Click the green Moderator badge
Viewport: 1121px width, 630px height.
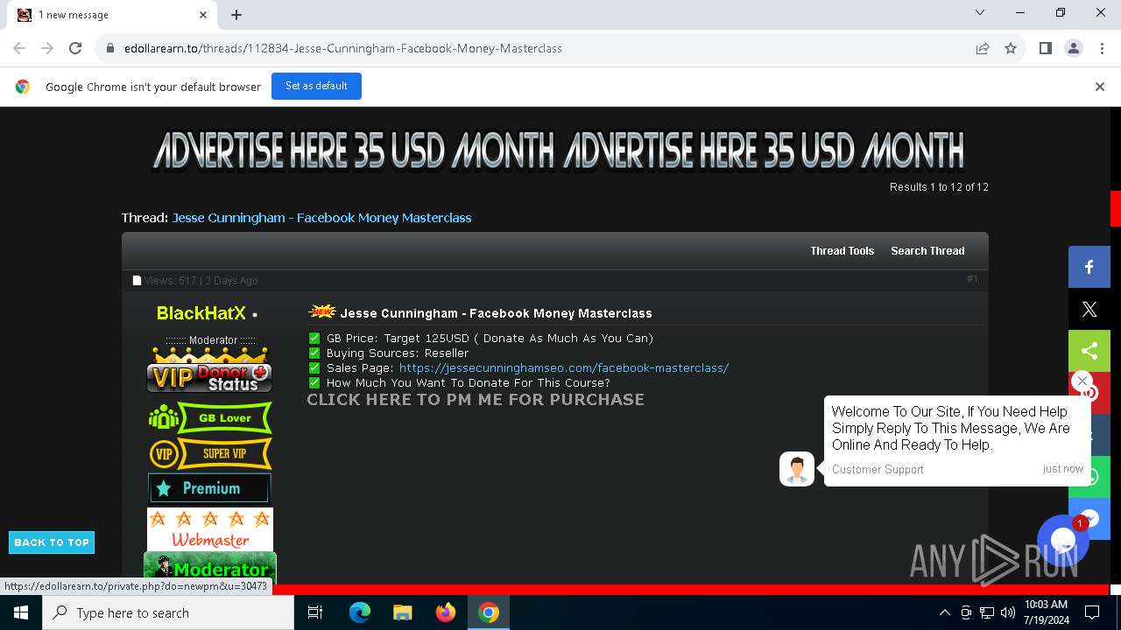point(210,568)
